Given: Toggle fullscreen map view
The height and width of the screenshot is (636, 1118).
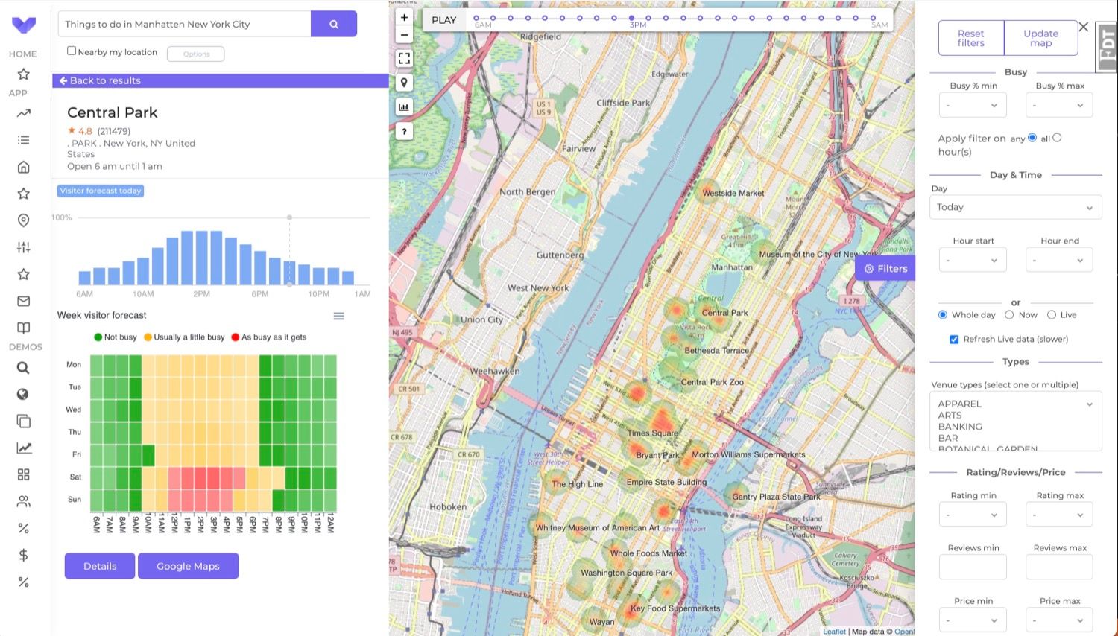Looking at the screenshot, I should 404,58.
